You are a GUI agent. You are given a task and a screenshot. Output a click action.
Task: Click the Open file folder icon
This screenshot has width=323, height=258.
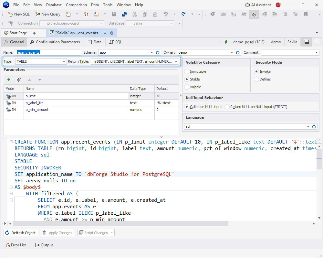coord(96,14)
